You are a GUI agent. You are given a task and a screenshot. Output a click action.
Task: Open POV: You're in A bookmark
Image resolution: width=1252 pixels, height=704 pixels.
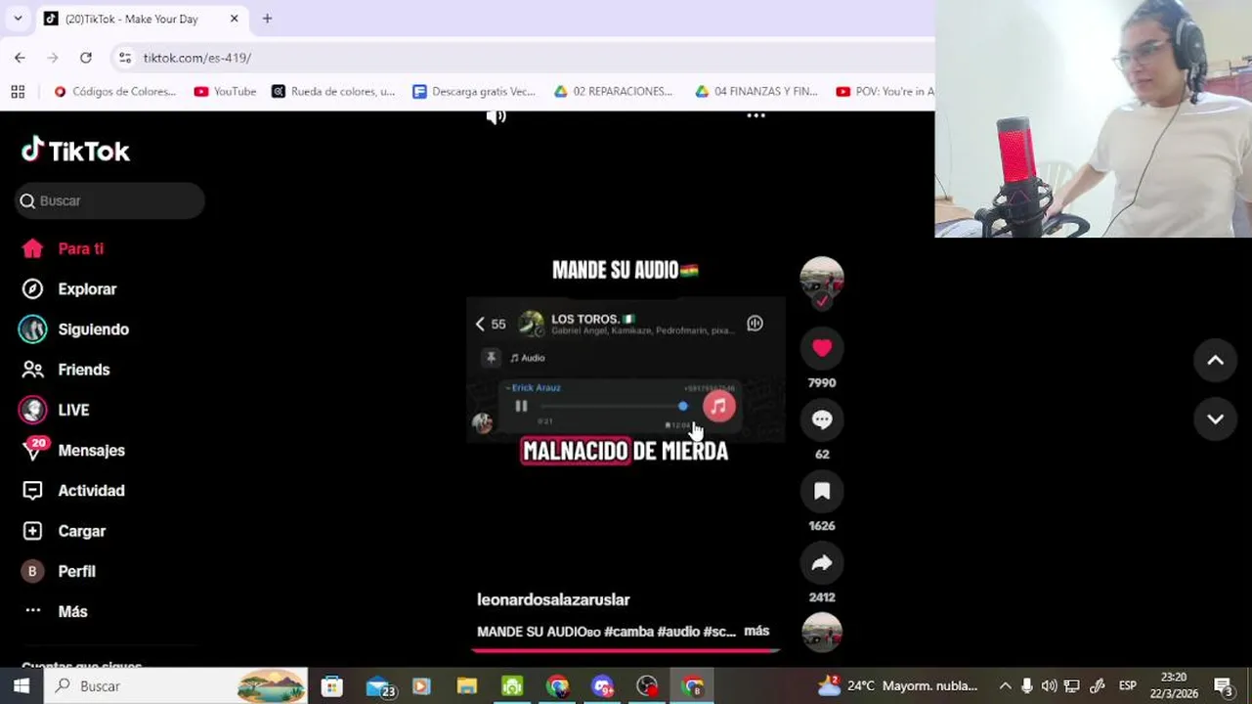[x=885, y=91]
